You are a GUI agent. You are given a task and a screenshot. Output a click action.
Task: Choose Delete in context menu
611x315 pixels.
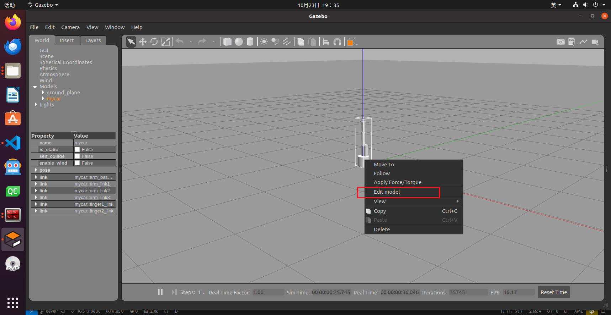point(414,230)
